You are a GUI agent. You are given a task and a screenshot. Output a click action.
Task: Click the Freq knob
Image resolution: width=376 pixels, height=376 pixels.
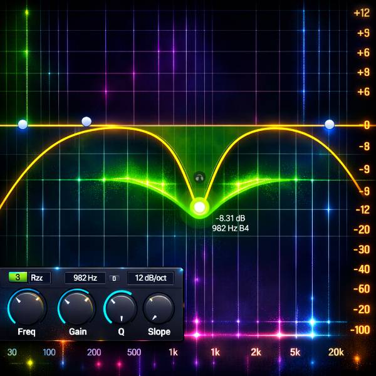click(x=27, y=308)
